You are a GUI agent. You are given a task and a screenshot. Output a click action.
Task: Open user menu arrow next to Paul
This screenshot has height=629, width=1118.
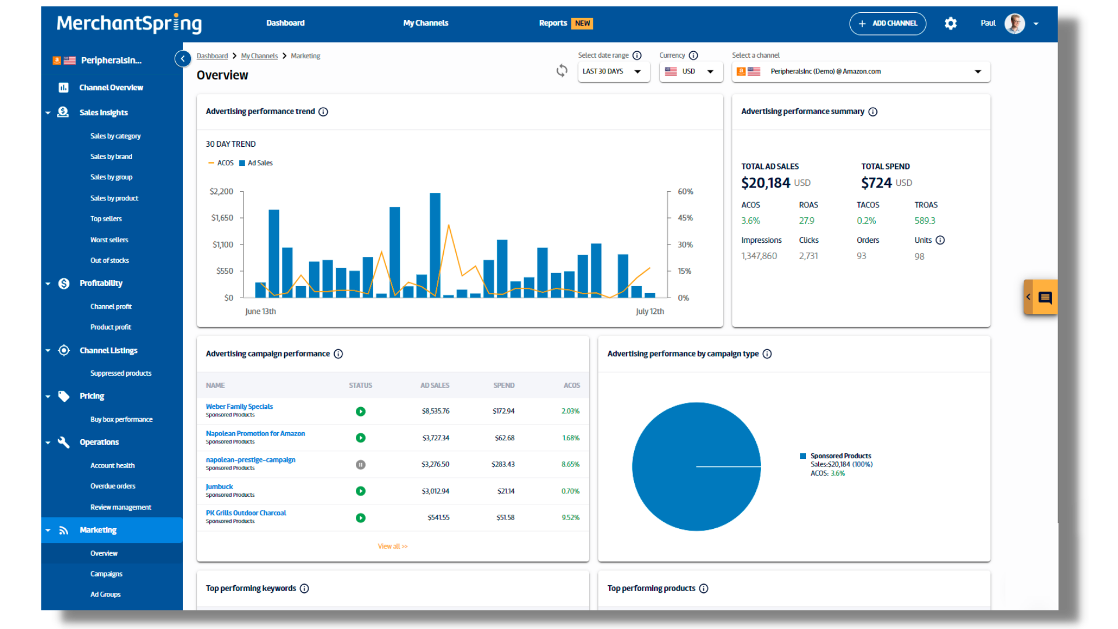coord(1036,24)
